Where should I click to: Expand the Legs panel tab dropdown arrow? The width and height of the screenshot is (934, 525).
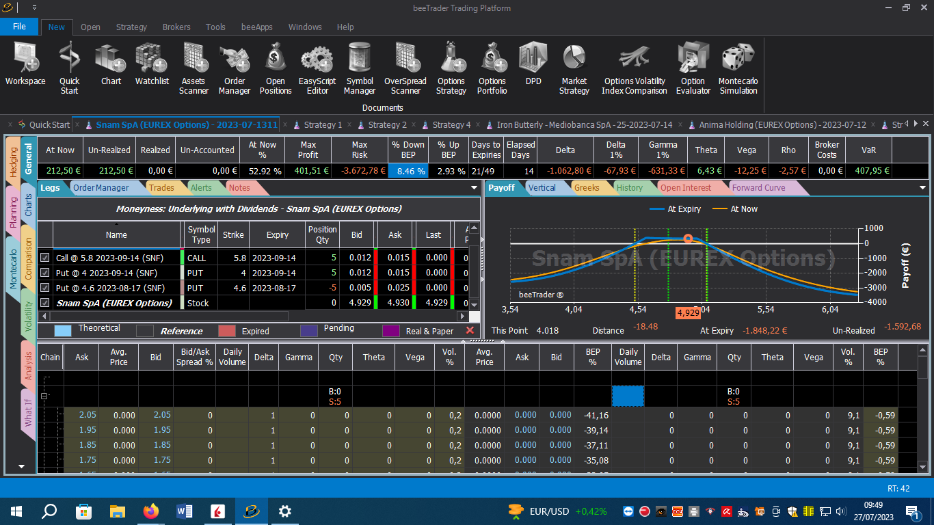point(475,187)
